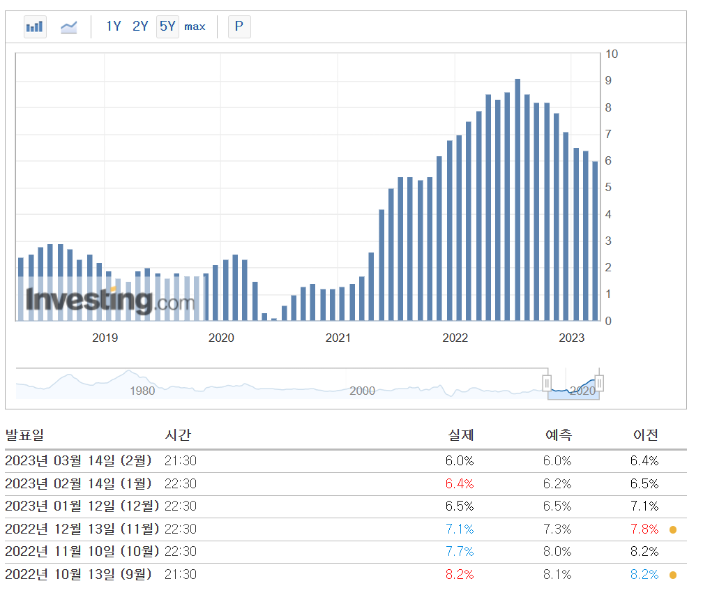Select row 2022년 10월 13일 (9월)

(346, 574)
